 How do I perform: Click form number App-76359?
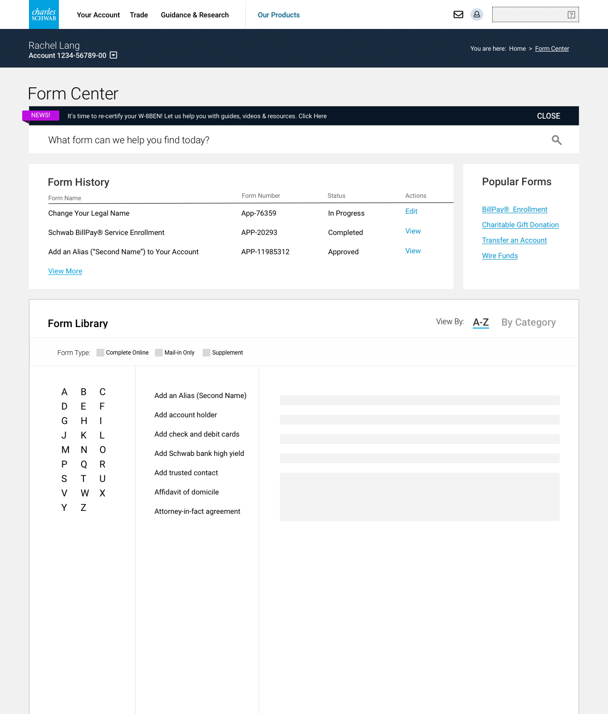coord(259,213)
